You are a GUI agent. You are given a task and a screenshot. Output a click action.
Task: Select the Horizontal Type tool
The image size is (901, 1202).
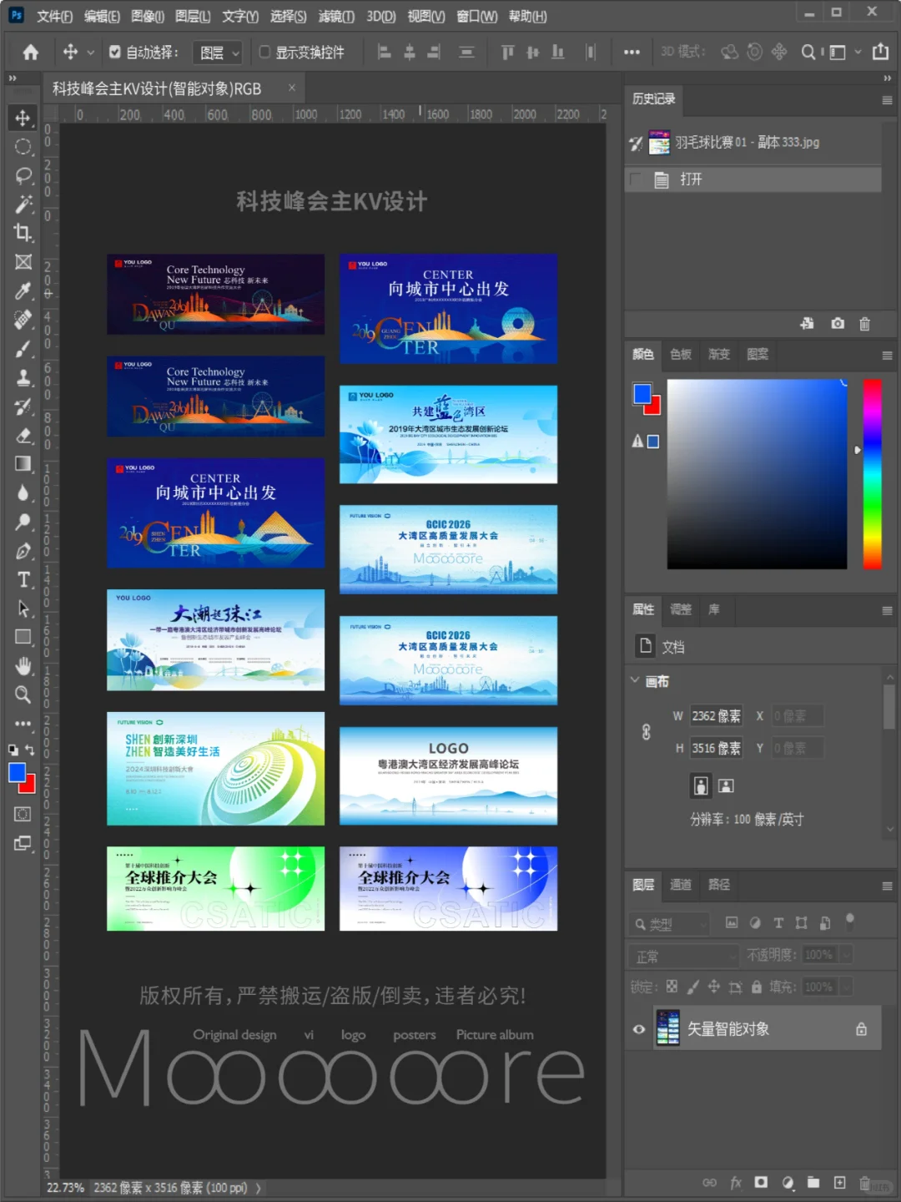coord(23,580)
